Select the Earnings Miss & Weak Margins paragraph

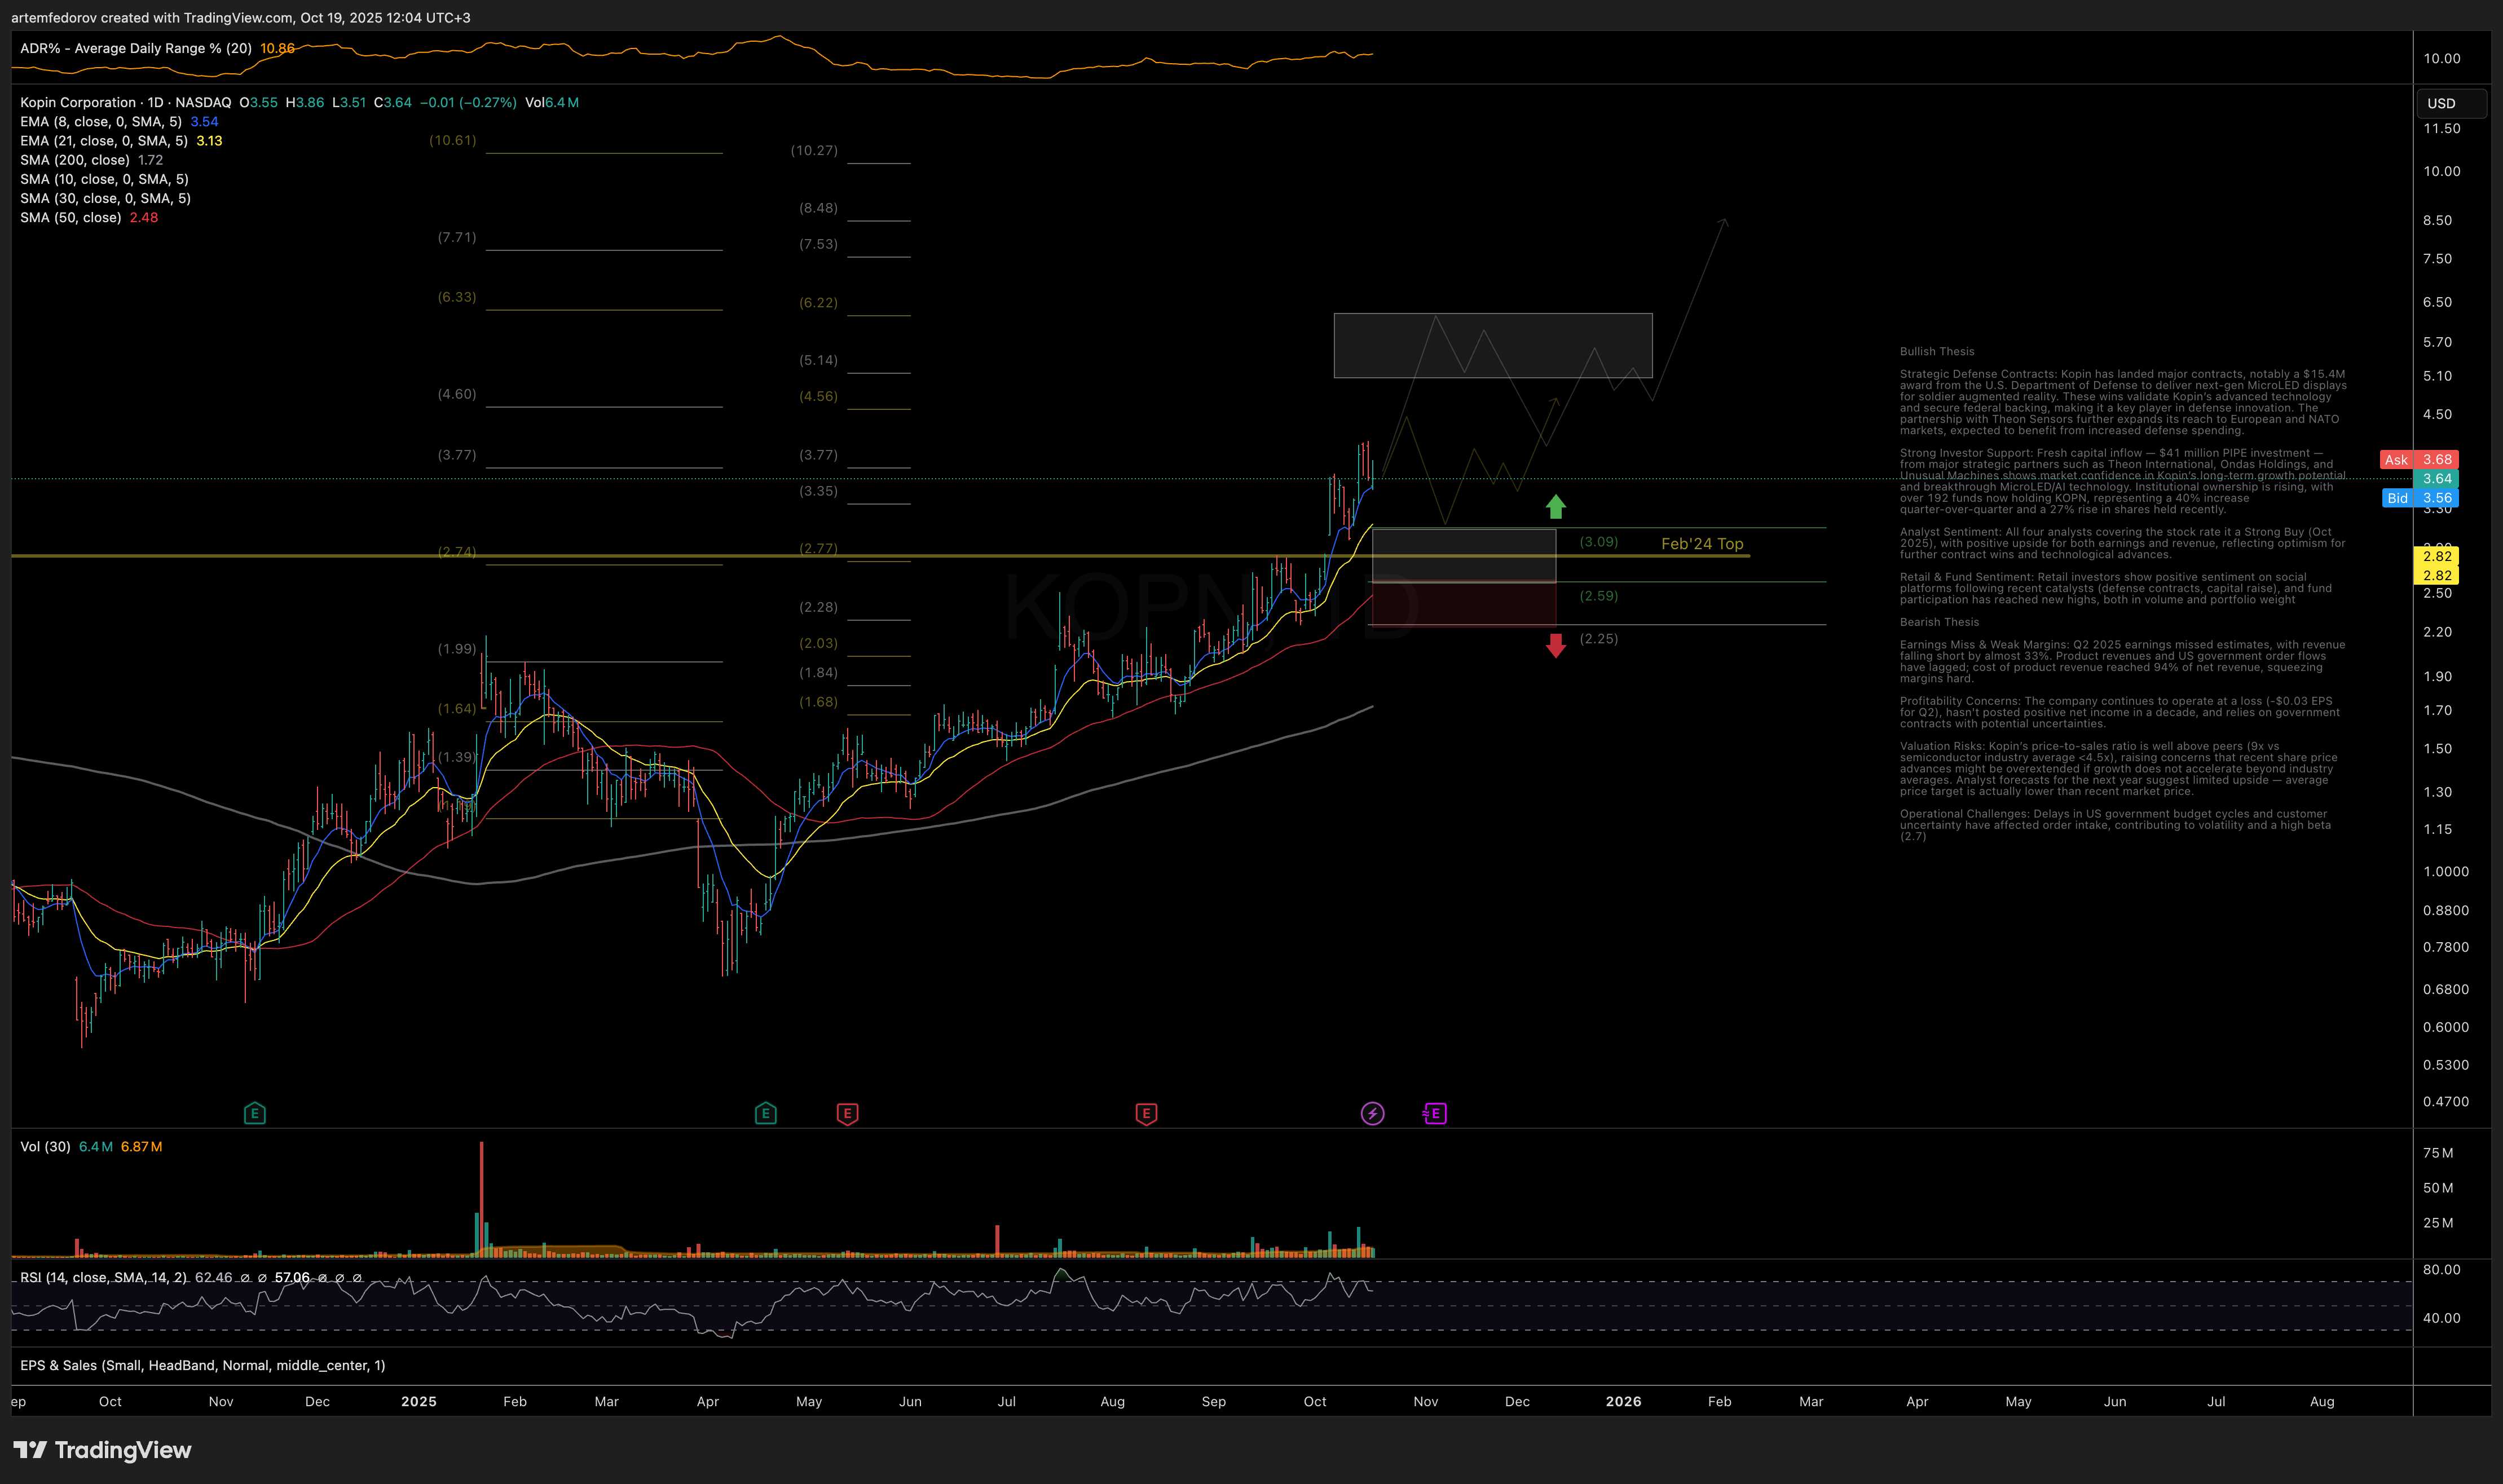point(2122,662)
